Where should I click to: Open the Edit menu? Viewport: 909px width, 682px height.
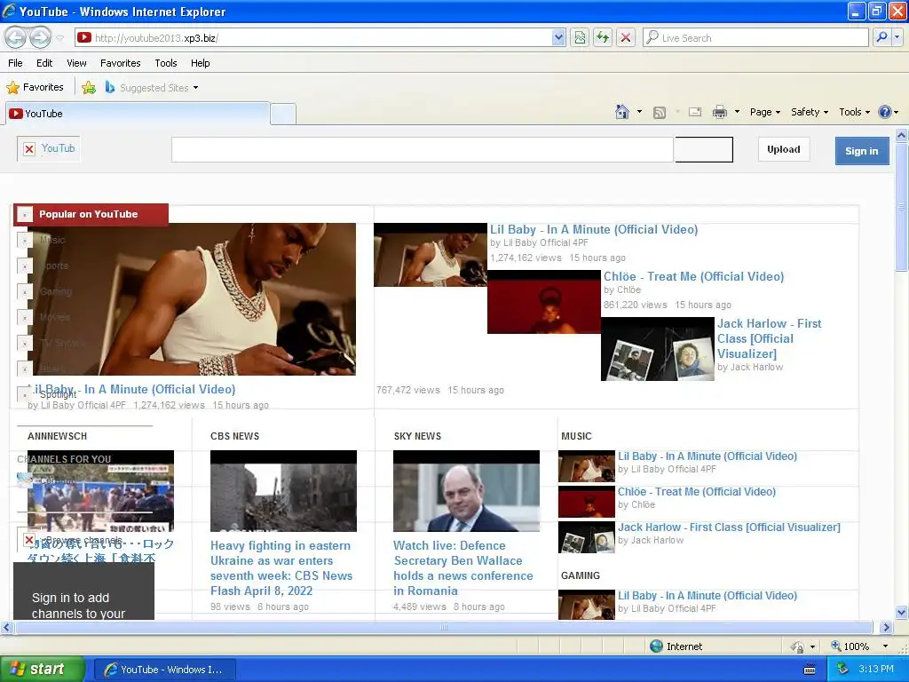click(x=44, y=63)
